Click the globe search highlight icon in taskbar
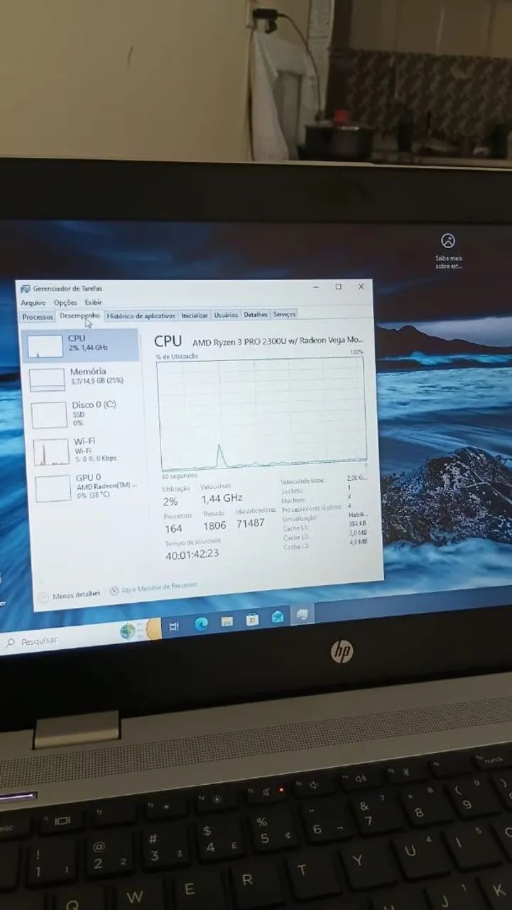This screenshot has height=910, width=512. (129, 631)
